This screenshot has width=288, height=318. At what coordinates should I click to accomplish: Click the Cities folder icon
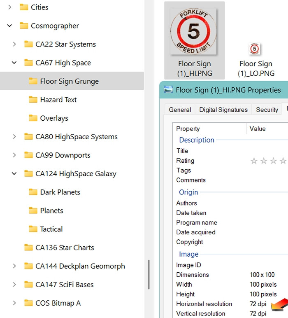[x=24, y=7]
